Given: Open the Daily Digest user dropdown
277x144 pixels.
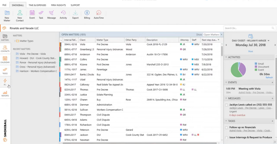Looking at the screenshot, I should 269,41.
